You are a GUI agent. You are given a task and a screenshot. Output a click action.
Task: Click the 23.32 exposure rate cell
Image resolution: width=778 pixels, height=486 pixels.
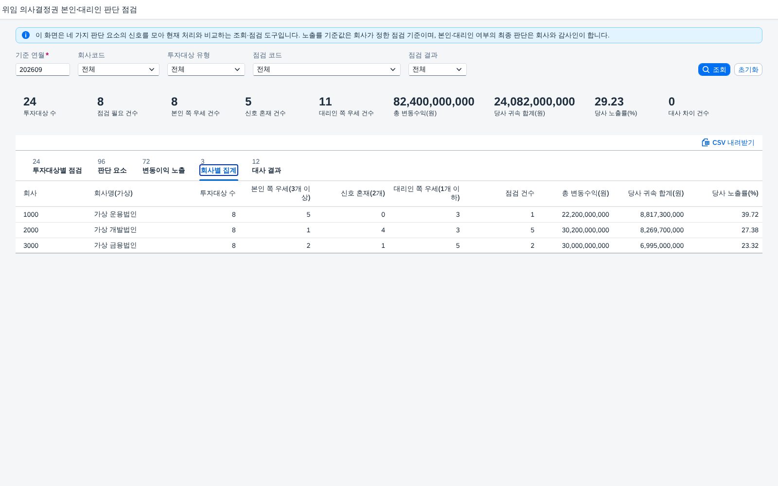(x=750, y=245)
